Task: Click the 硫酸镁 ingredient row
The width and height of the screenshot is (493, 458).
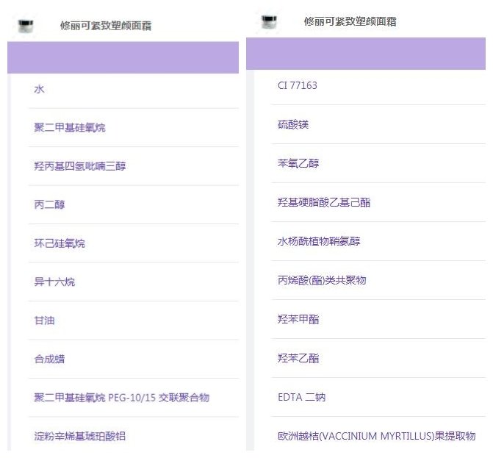Action: 292,124
